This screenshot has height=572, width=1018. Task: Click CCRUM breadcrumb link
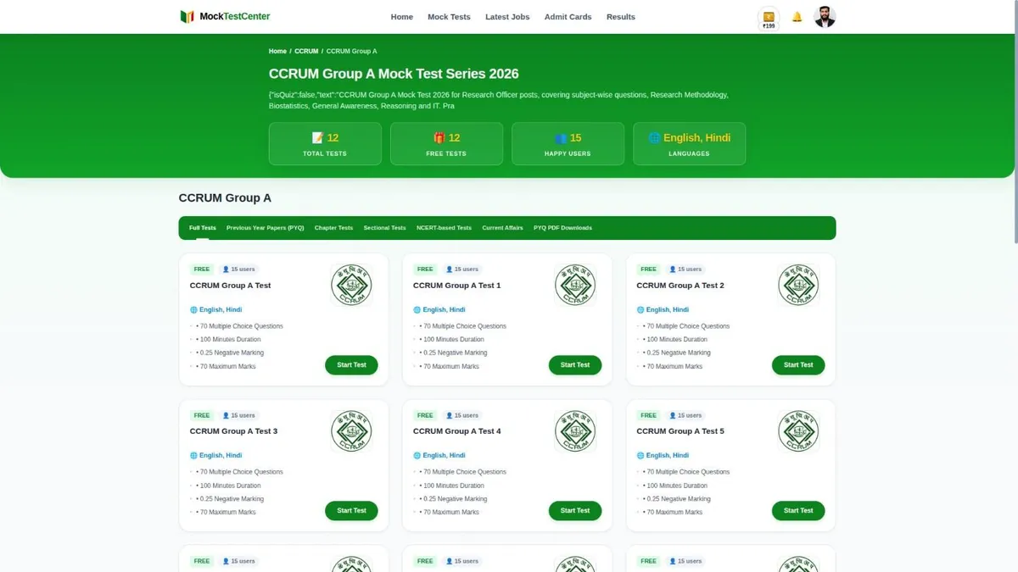pos(306,51)
